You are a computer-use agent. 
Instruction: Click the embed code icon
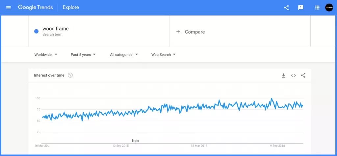pos(293,76)
